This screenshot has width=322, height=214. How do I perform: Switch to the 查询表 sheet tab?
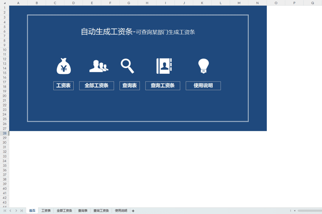coord(83,210)
